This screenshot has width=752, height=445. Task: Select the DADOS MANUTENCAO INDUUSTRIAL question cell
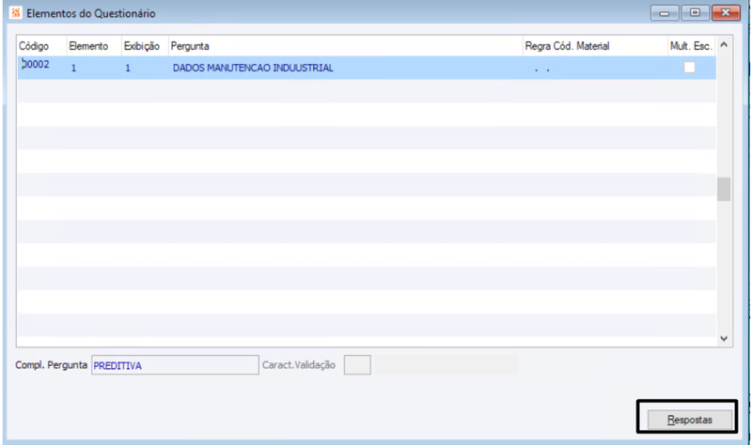(345, 68)
